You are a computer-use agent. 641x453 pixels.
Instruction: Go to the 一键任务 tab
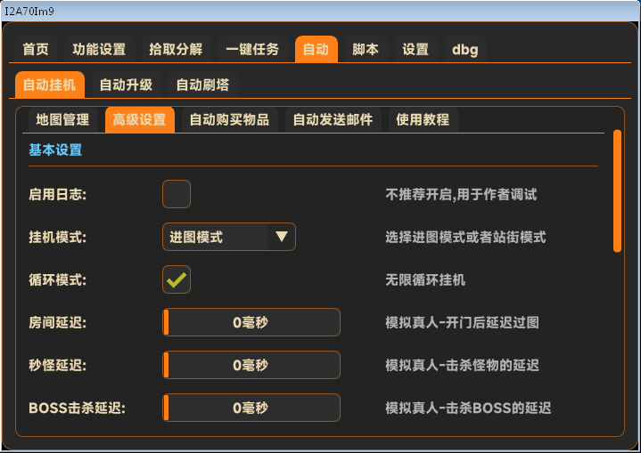click(x=252, y=49)
